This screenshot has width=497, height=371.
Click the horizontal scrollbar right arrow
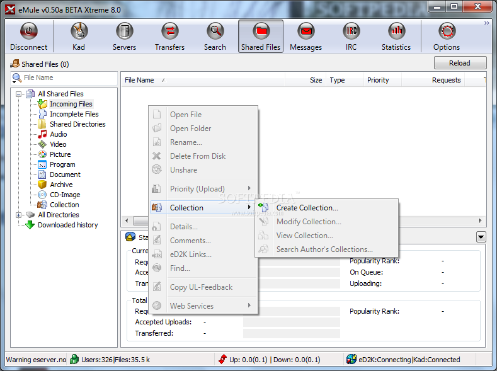tap(481, 220)
